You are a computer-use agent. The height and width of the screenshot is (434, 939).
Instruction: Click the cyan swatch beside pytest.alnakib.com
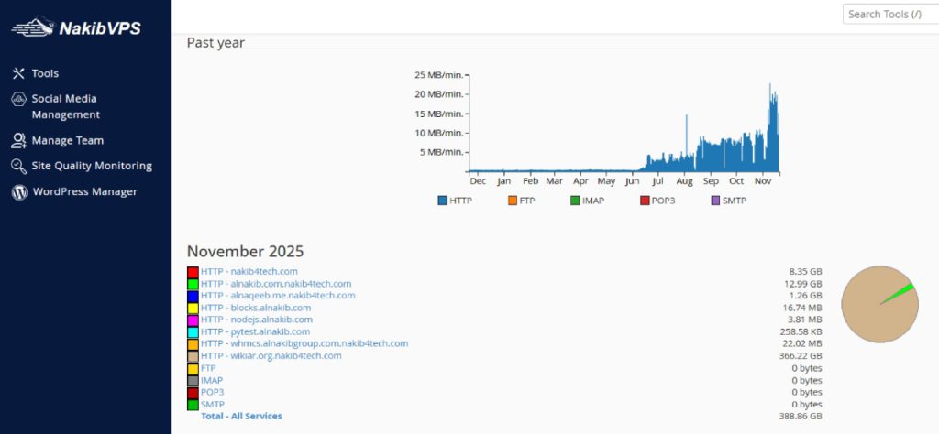[x=193, y=332]
